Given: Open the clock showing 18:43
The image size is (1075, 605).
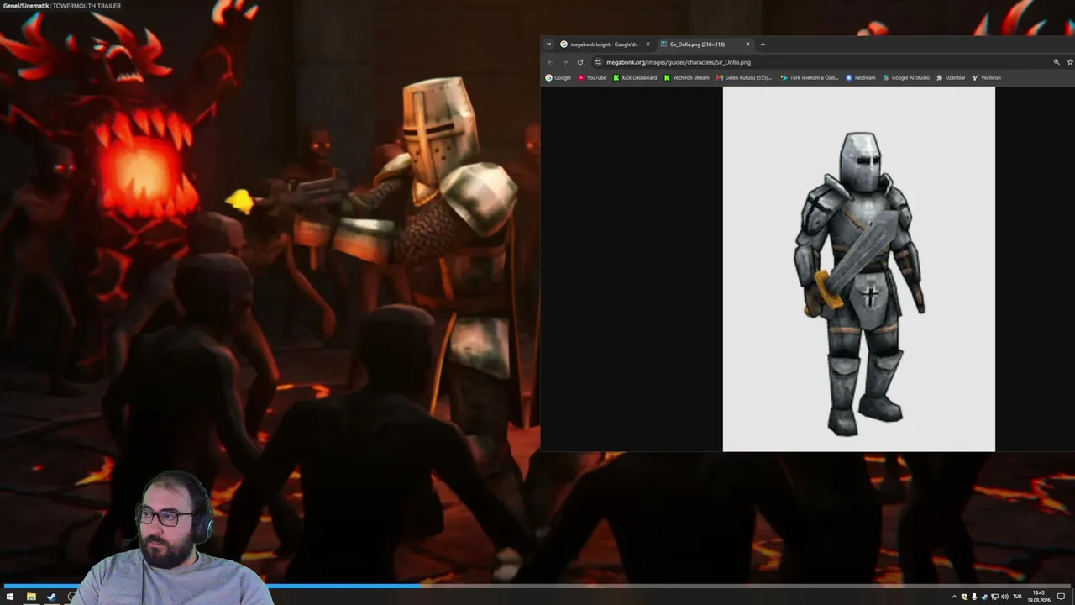Looking at the screenshot, I should 1039,597.
